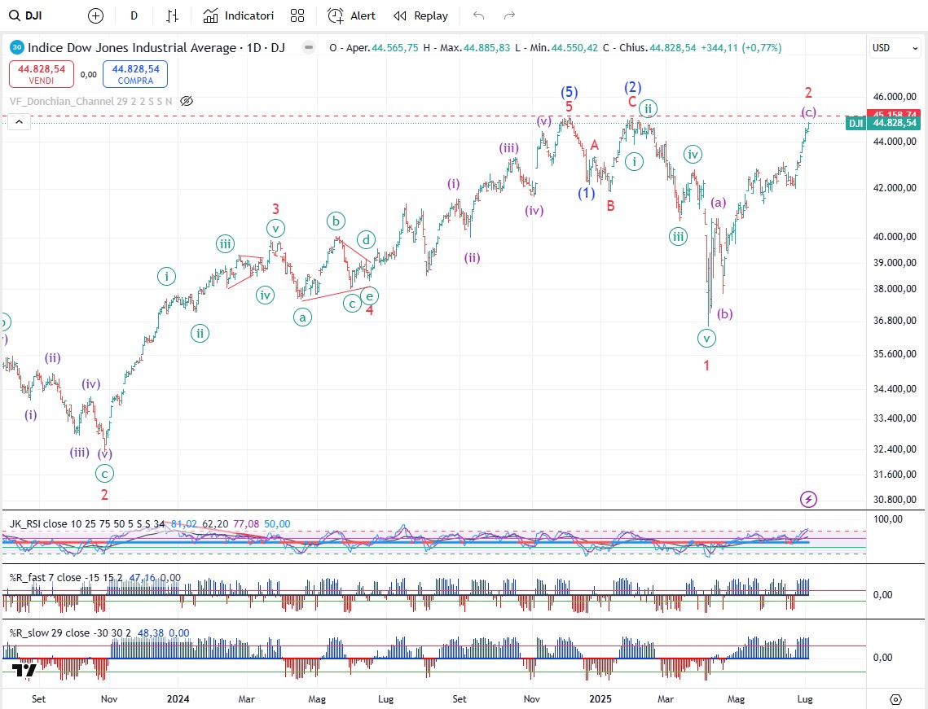The width and height of the screenshot is (928, 709).
Task: Click the 0,00 spread value between buttons
Action: tap(89, 75)
